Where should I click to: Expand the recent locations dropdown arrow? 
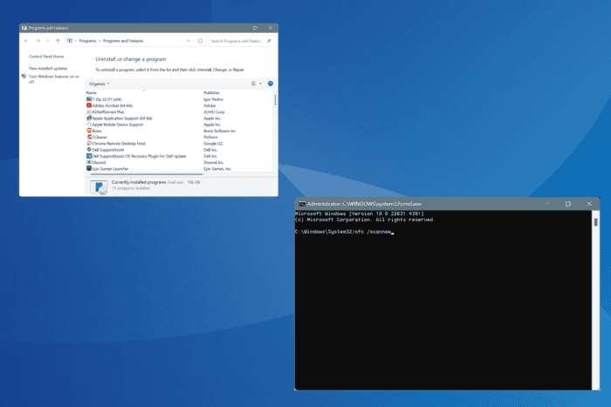point(47,41)
